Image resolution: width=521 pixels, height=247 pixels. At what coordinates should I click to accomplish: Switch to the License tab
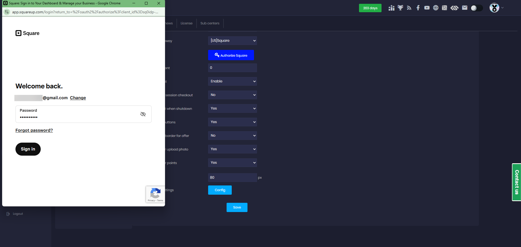coord(186,23)
